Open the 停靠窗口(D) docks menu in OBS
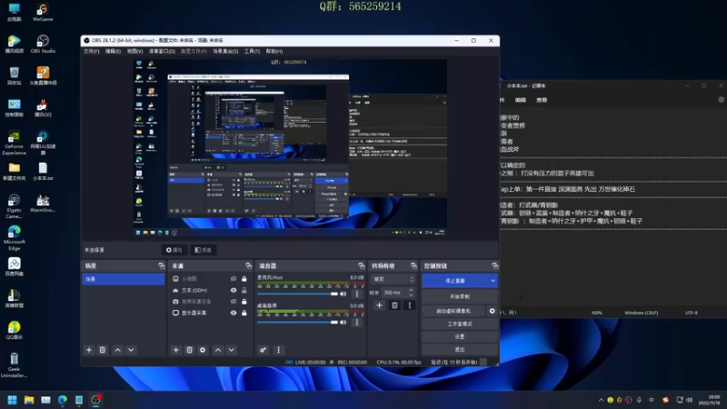727x409 pixels. click(x=162, y=52)
